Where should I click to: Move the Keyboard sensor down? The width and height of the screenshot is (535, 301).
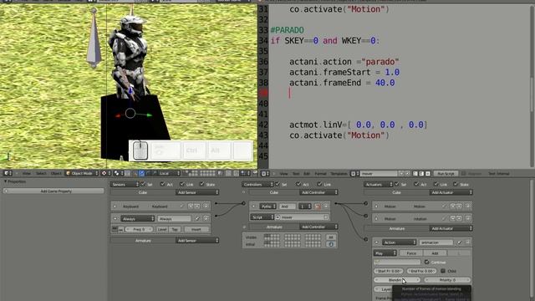(197, 207)
